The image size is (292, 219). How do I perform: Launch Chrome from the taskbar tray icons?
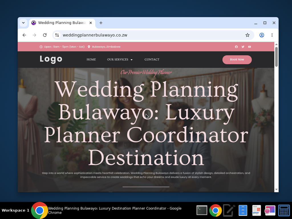pos(216,210)
